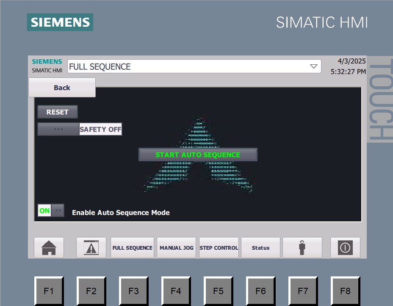Switch to the MANUAL JOG screen
This screenshot has height=306, width=393.
click(x=176, y=248)
